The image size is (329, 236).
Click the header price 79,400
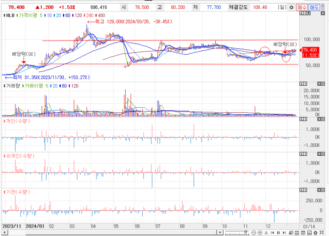point(16,8)
